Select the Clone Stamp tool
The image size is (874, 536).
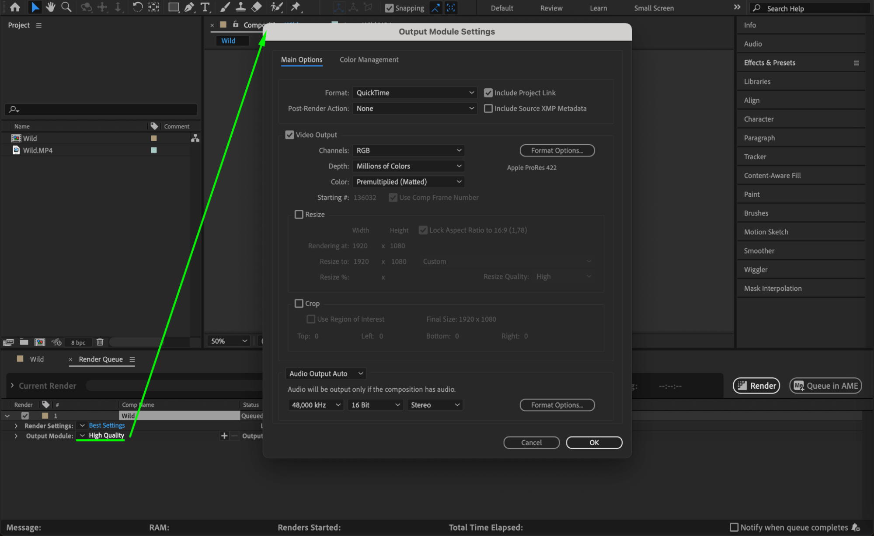tap(240, 7)
